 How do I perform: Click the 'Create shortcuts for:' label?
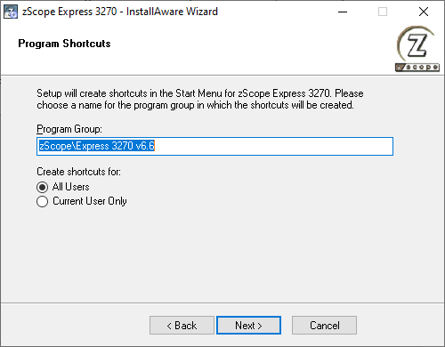coord(78,172)
